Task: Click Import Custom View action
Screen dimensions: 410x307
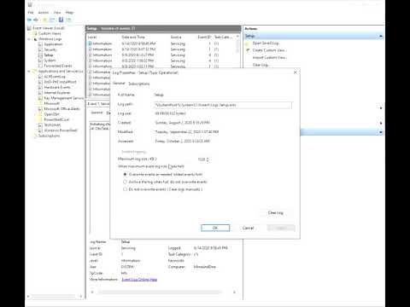Action: (x=270, y=58)
